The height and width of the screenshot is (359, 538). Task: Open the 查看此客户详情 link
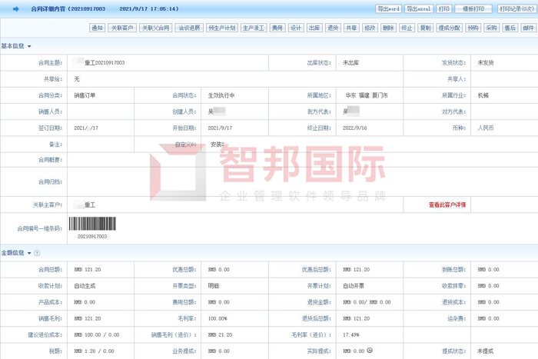[447, 205]
